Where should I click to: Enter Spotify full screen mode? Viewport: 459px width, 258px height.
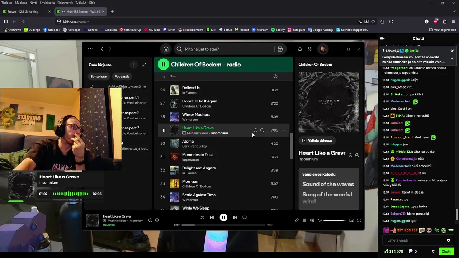pyautogui.click(x=359, y=220)
